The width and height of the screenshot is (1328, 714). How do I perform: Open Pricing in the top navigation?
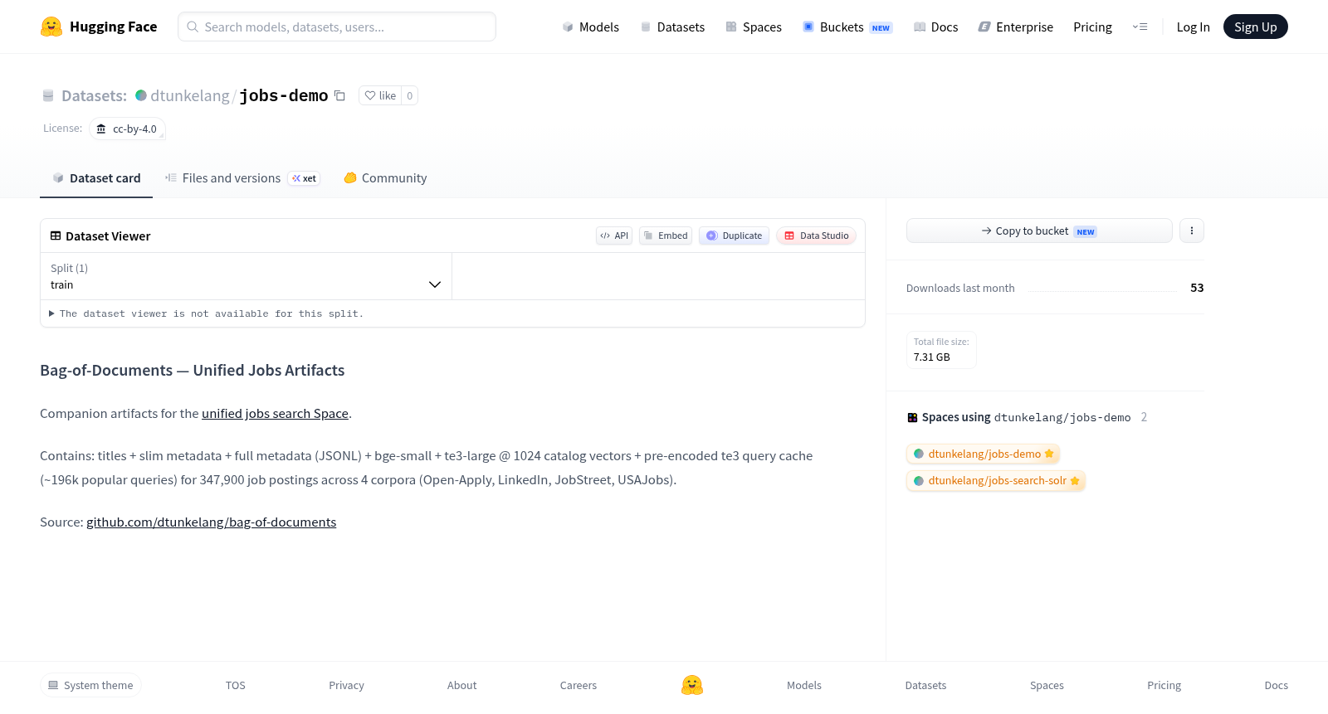coord(1092,27)
